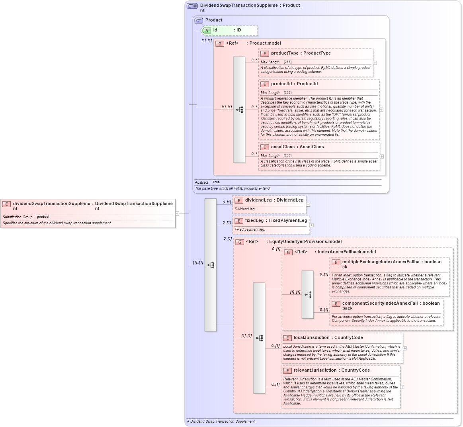Collapse the root dividendSwapTransactionSupplement element
463x427 pixels.
pos(177,213)
